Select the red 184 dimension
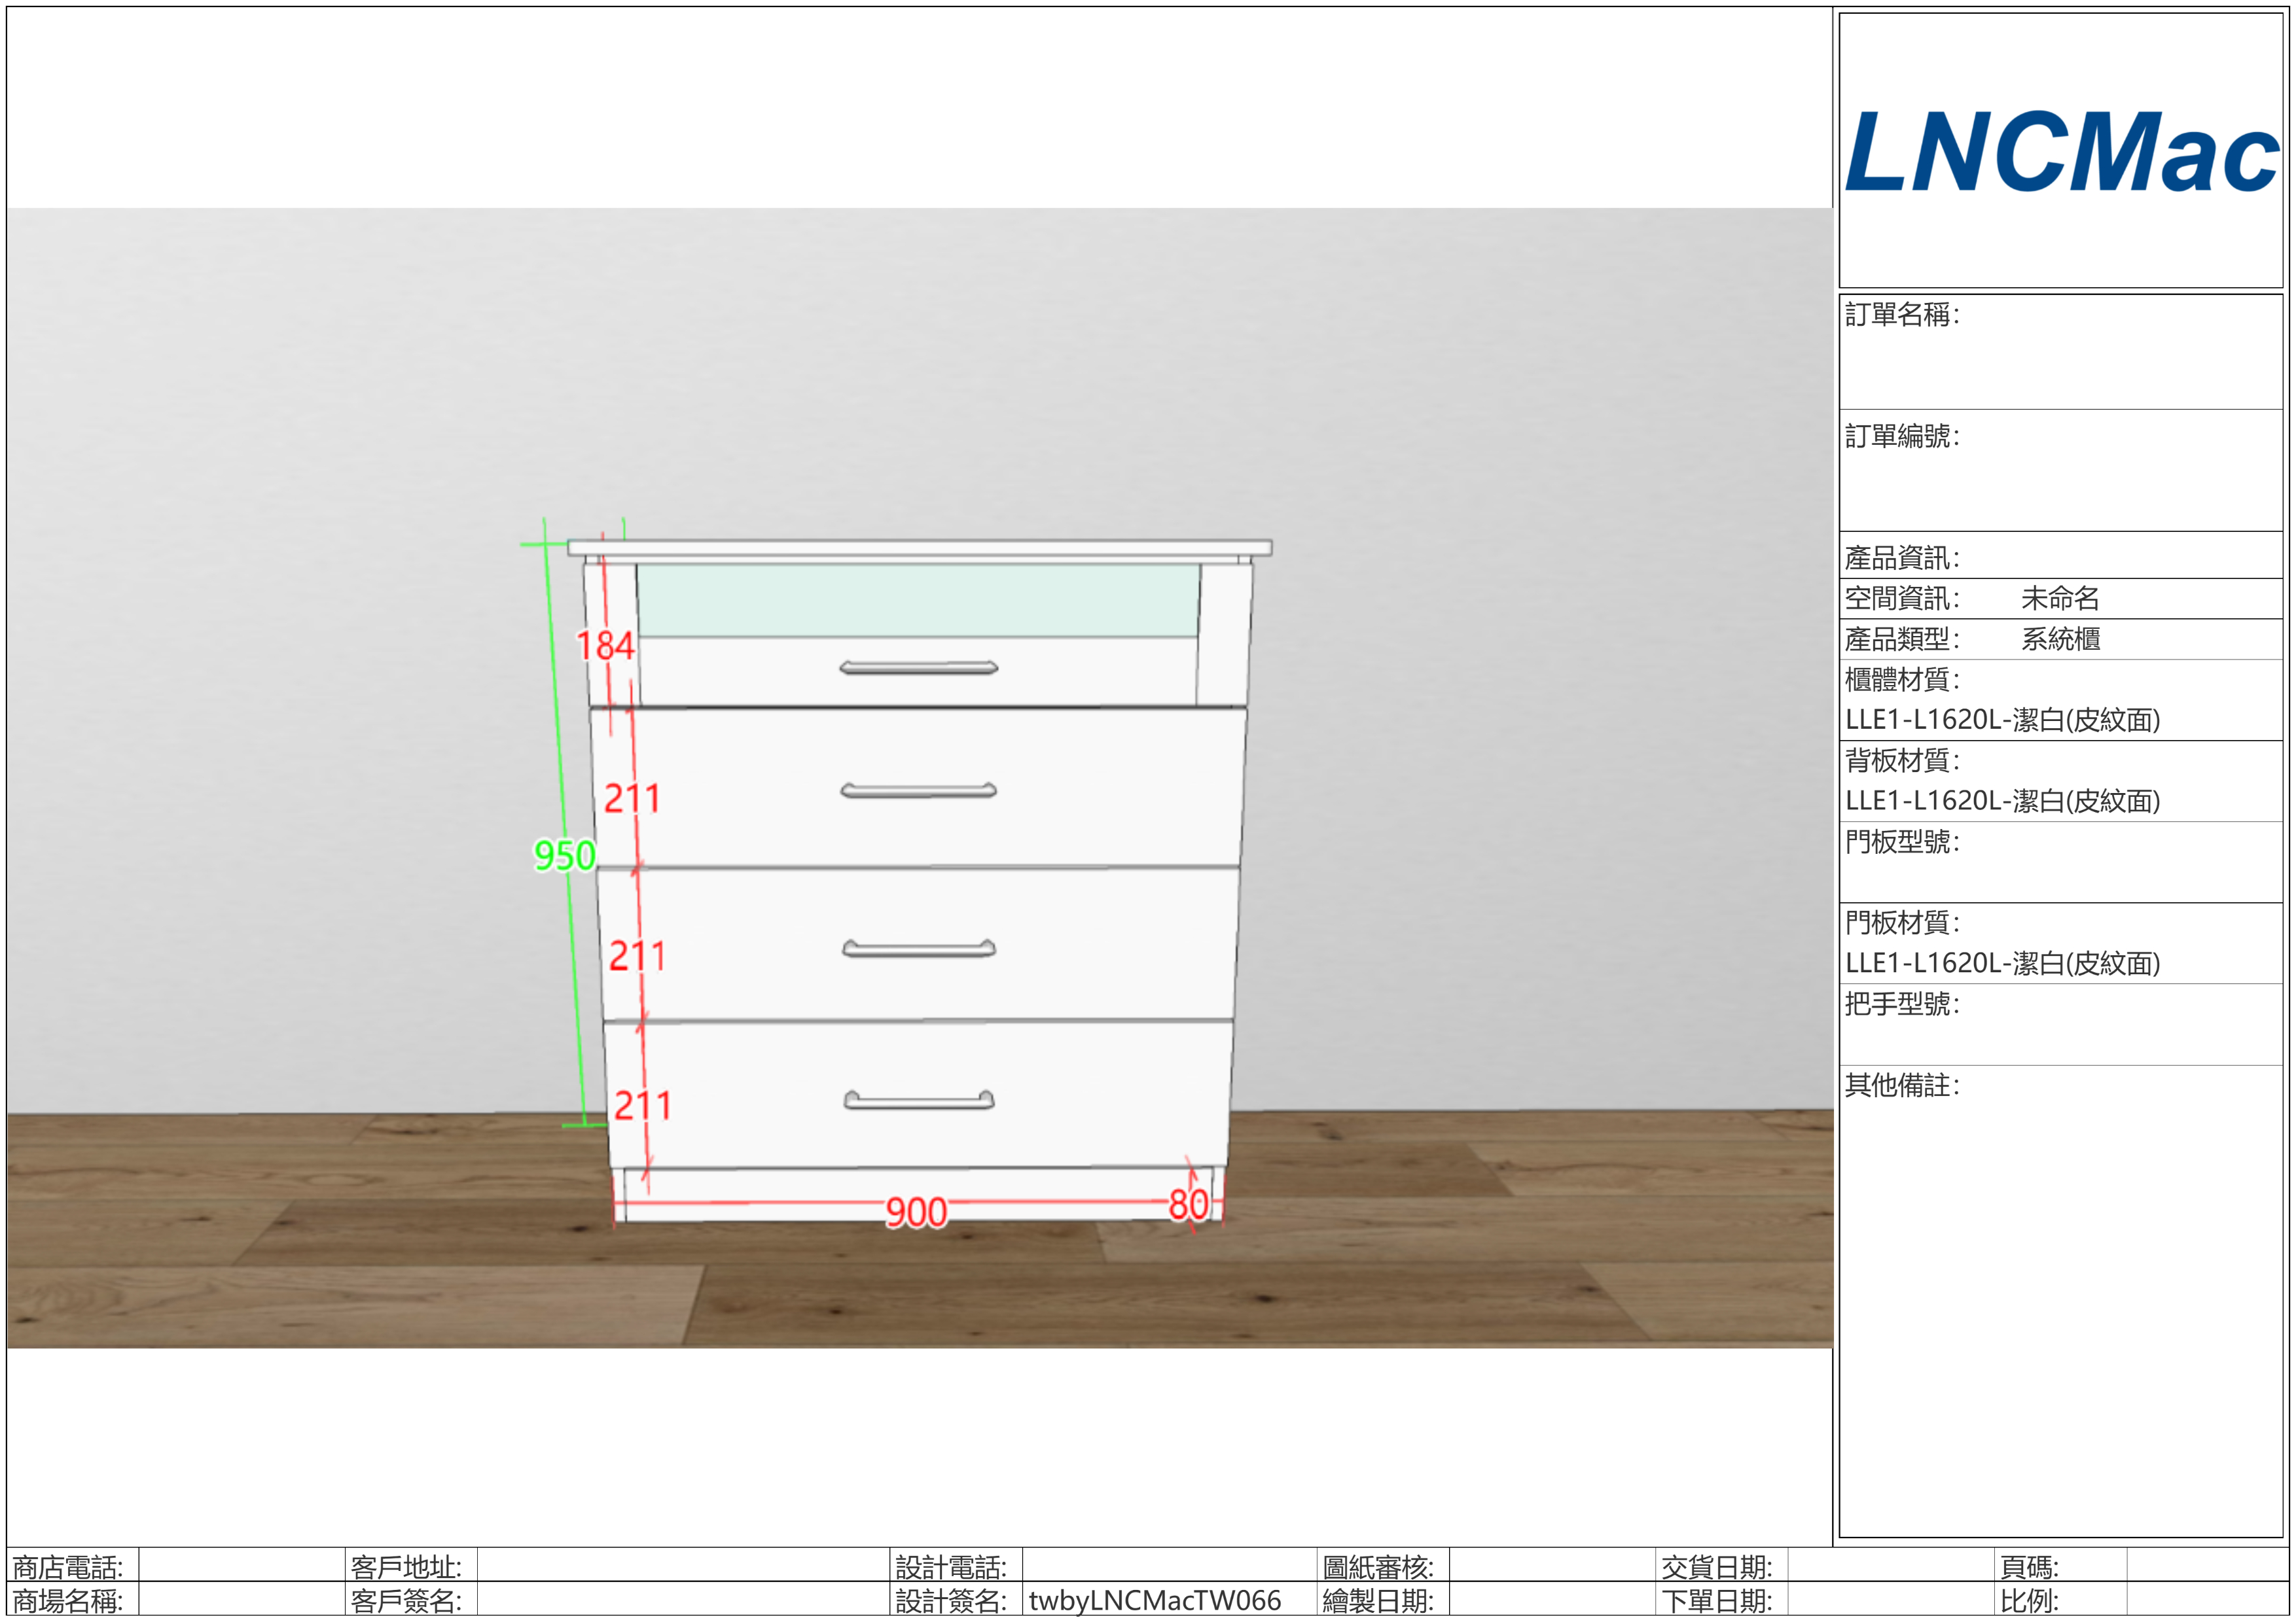Screen dimensions: 2296x1622 click(x=605, y=646)
